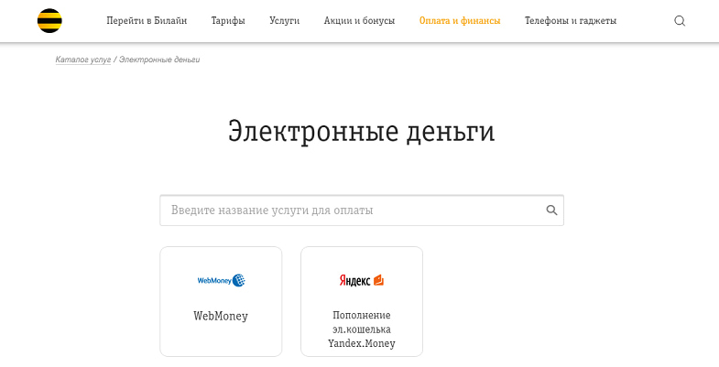Click Электронные деньги breadcrumb text

click(x=159, y=59)
